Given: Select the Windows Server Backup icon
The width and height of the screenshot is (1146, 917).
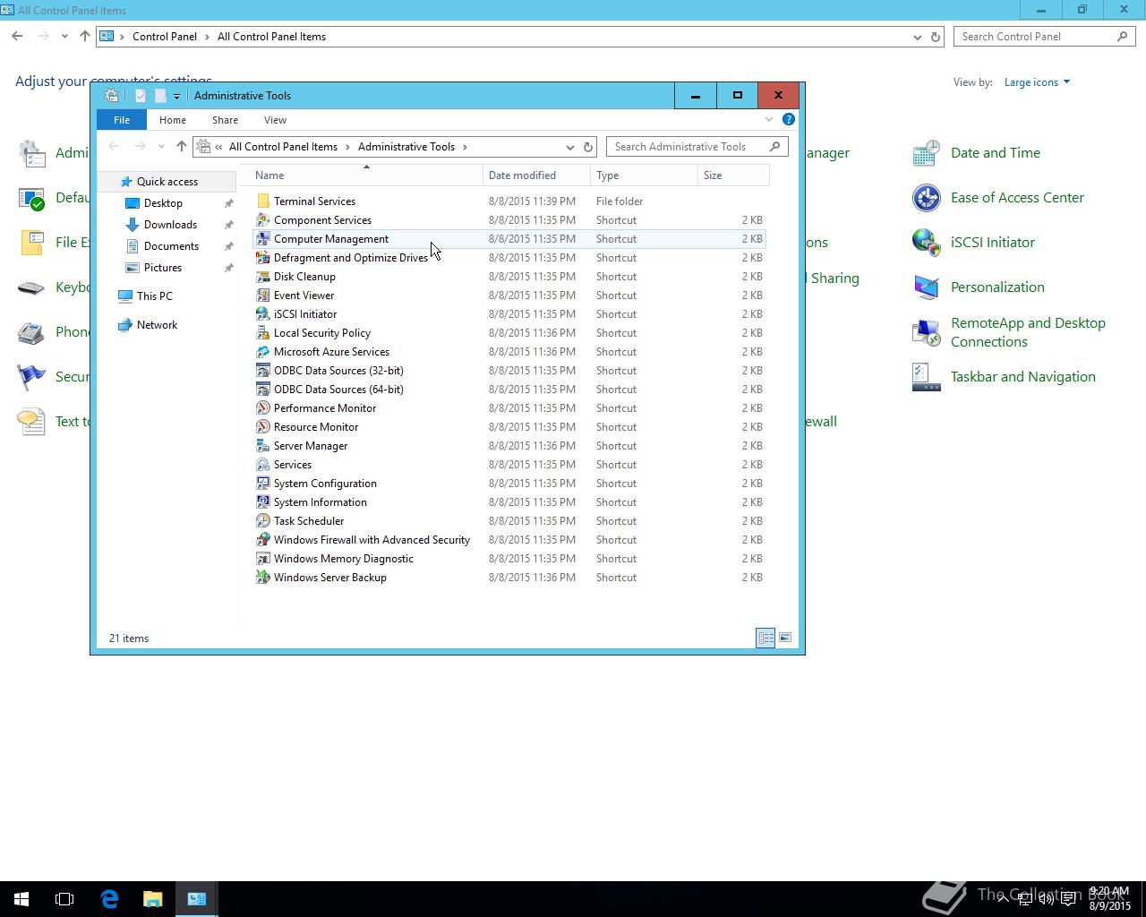Looking at the screenshot, I should coord(262,578).
